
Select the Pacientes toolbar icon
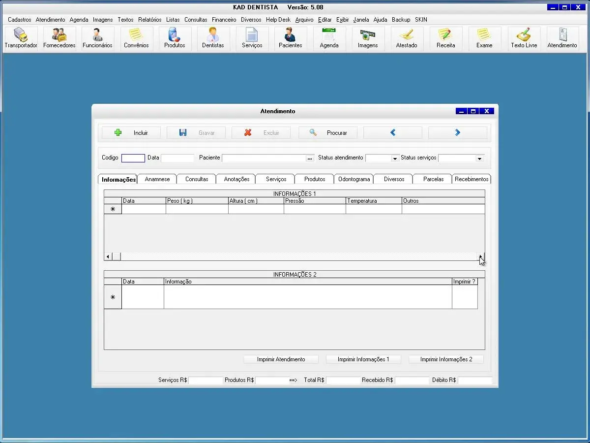pyautogui.click(x=290, y=38)
